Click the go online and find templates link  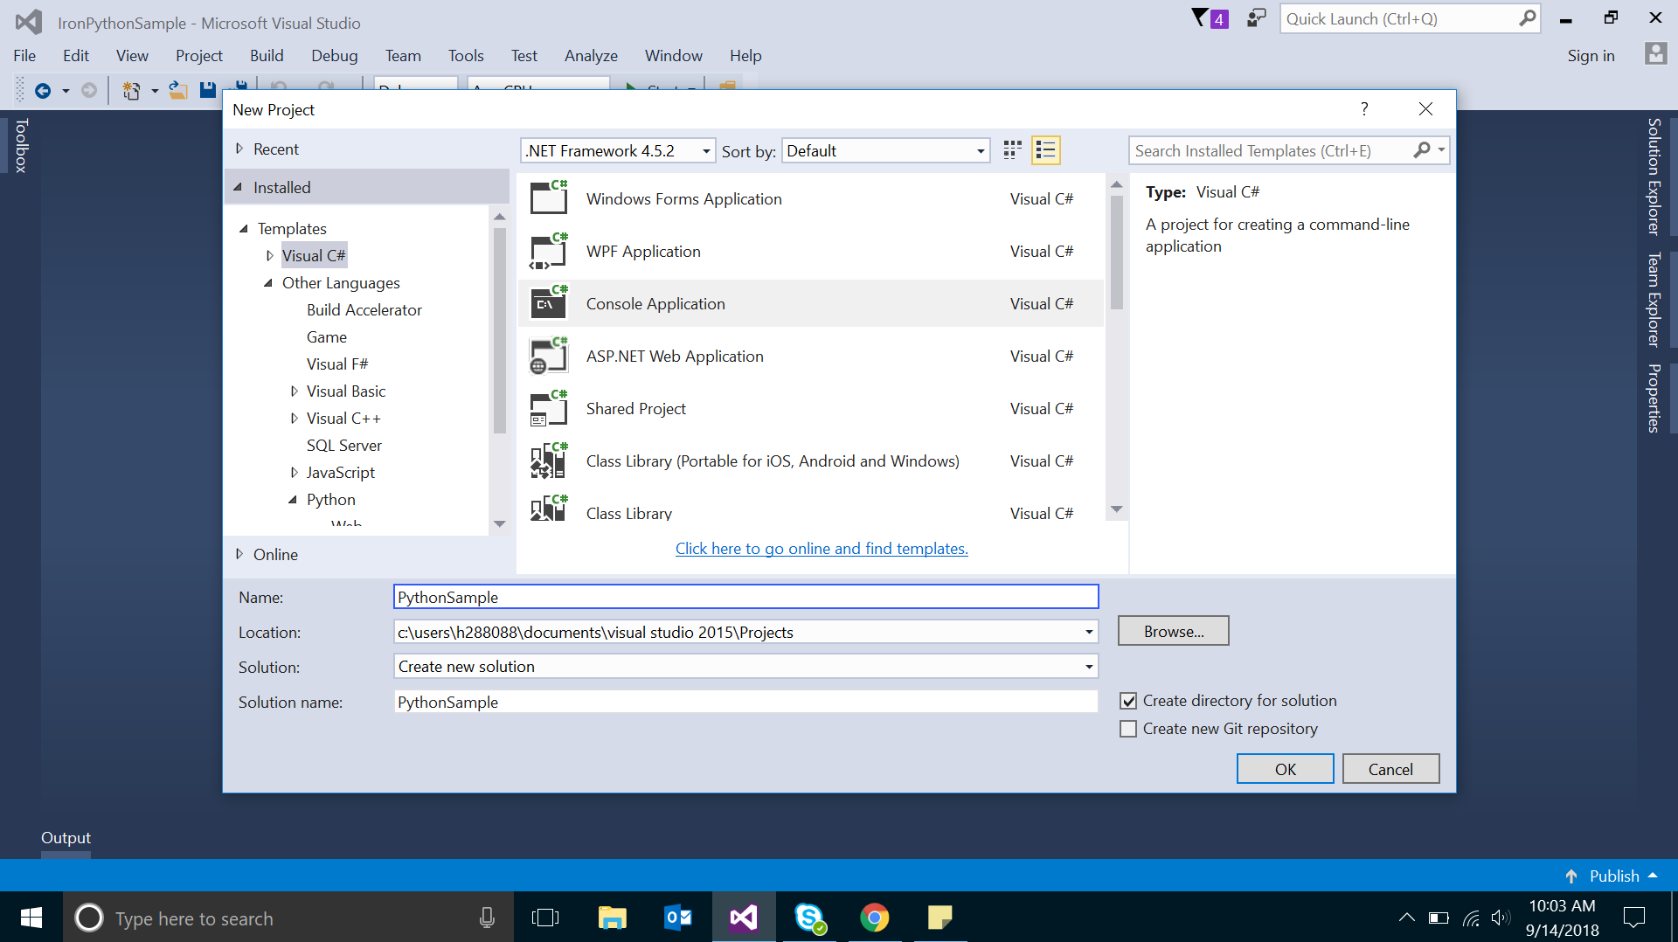coord(822,548)
